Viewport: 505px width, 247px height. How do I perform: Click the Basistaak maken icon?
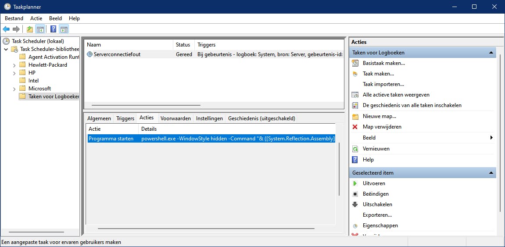355,63
